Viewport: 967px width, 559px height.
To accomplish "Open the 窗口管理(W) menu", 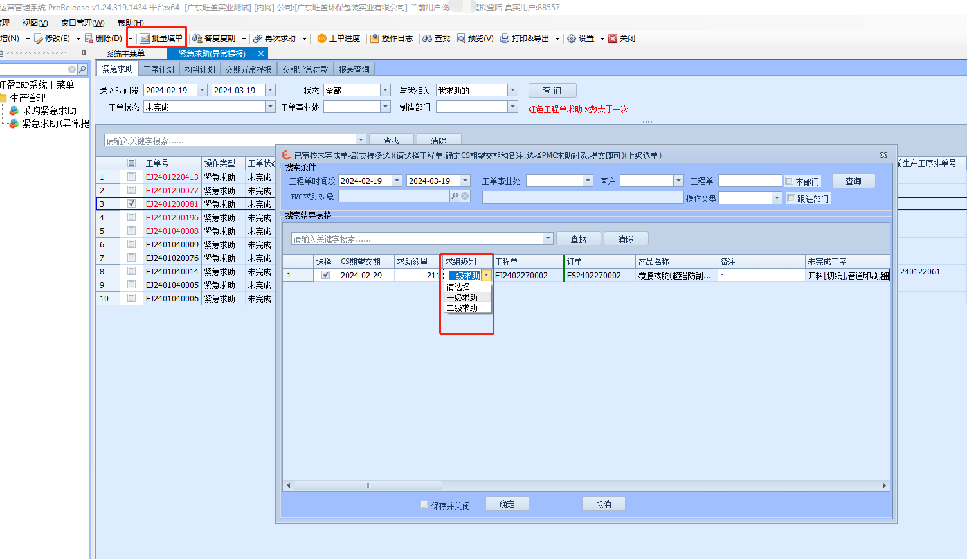I will pyautogui.click(x=83, y=23).
